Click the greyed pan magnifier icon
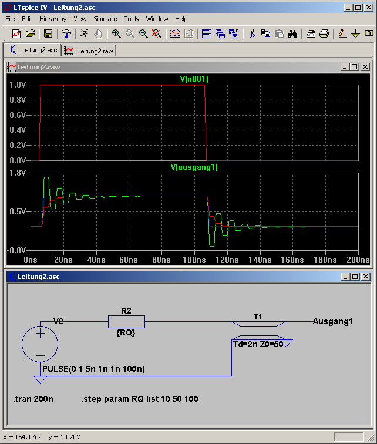377x444 pixels. click(130, 33)
